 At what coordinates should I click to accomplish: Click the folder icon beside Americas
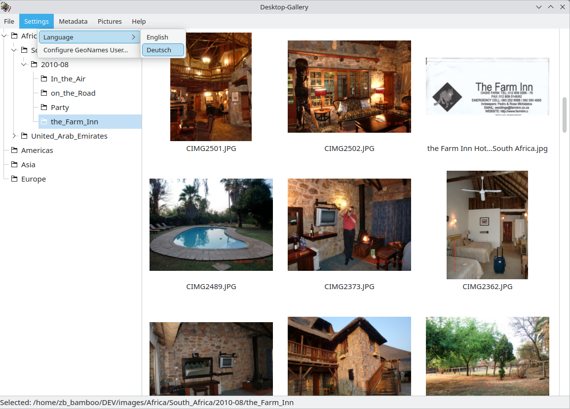[14, 150]
